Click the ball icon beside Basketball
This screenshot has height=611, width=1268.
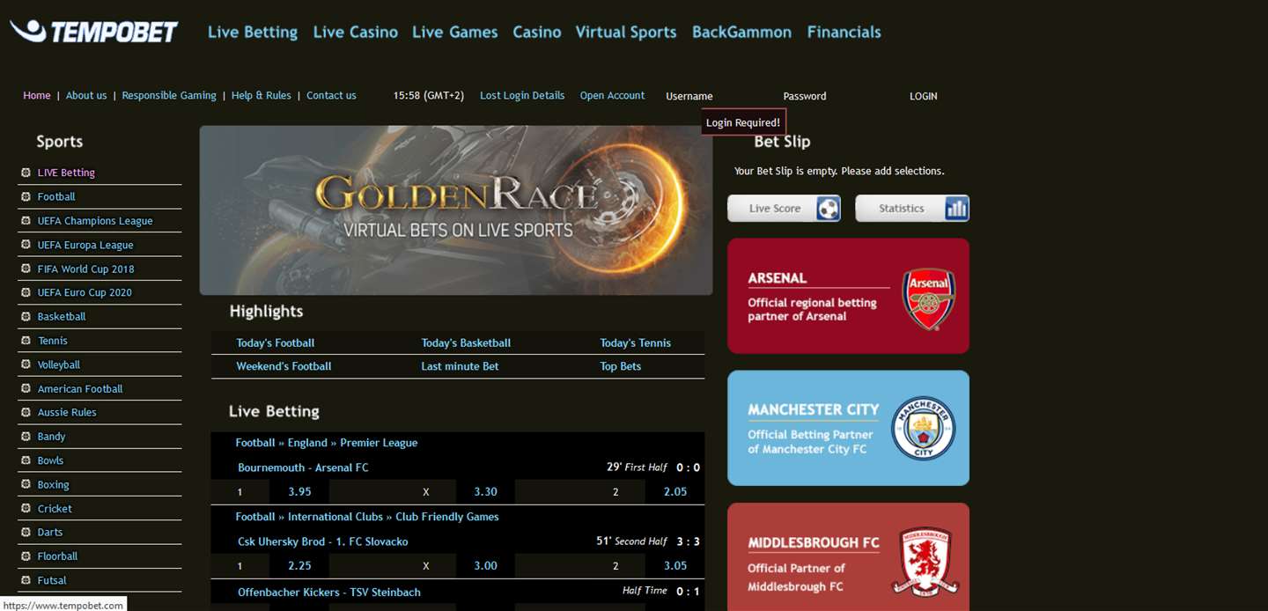25,316
